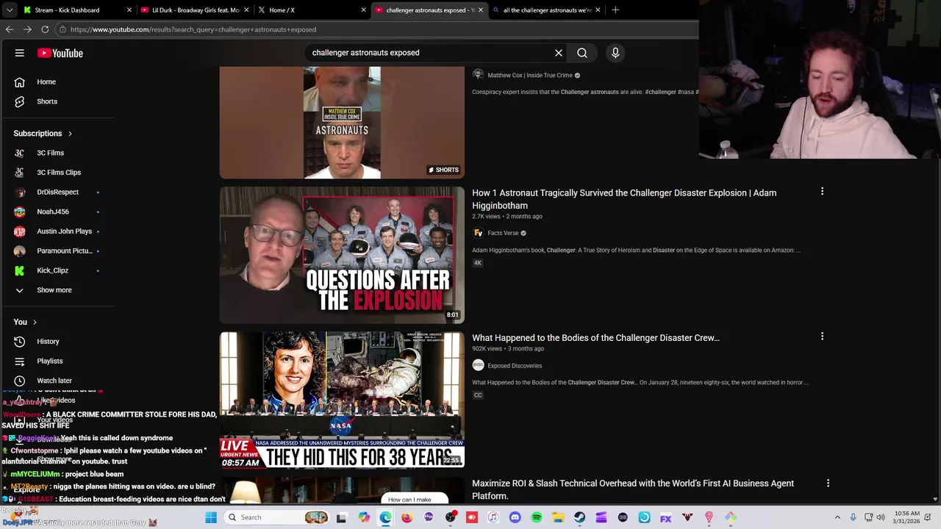Viewport: 941px width, 529px height.
Task: Expand the You section chevron
Action: 35,322
